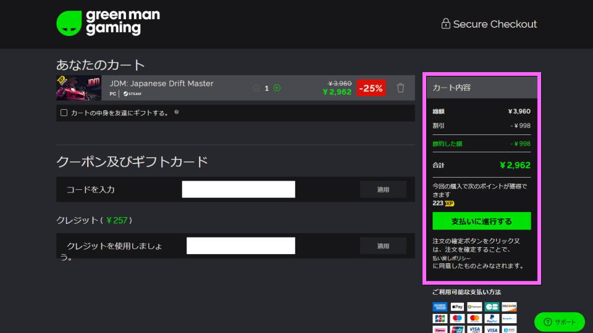Viewport: 593px width, 333px height.
Task: Click the CB card payment icon
Action: [492, 306]
